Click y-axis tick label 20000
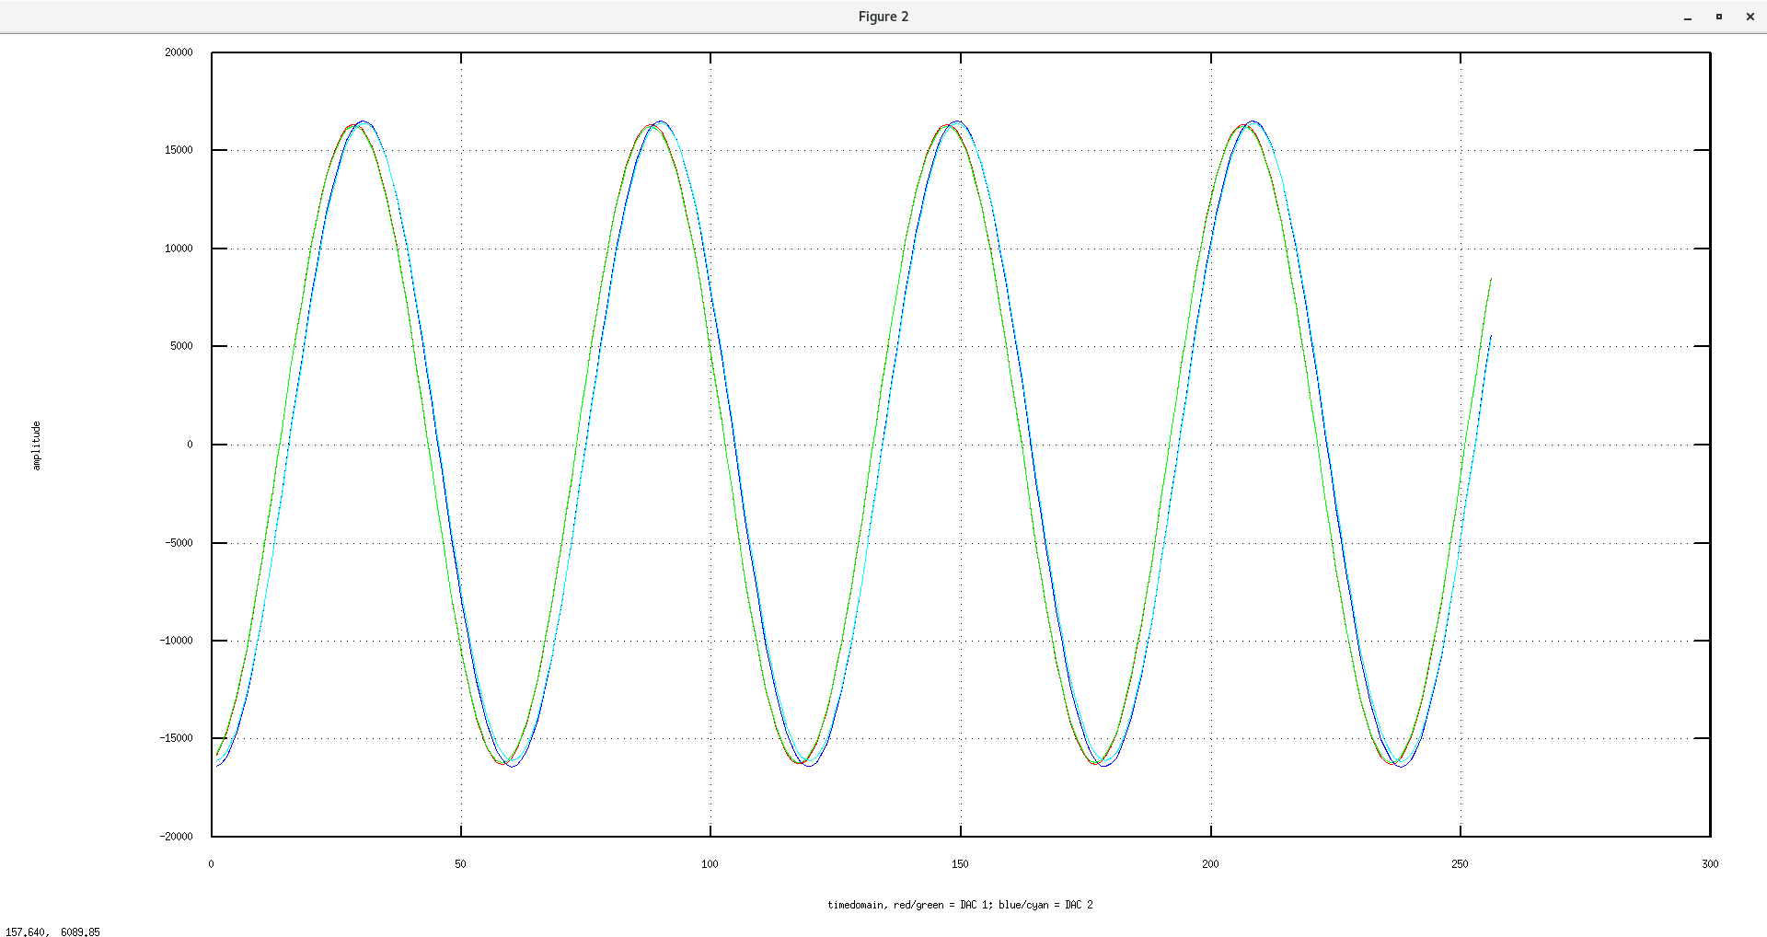 [179, 52]
